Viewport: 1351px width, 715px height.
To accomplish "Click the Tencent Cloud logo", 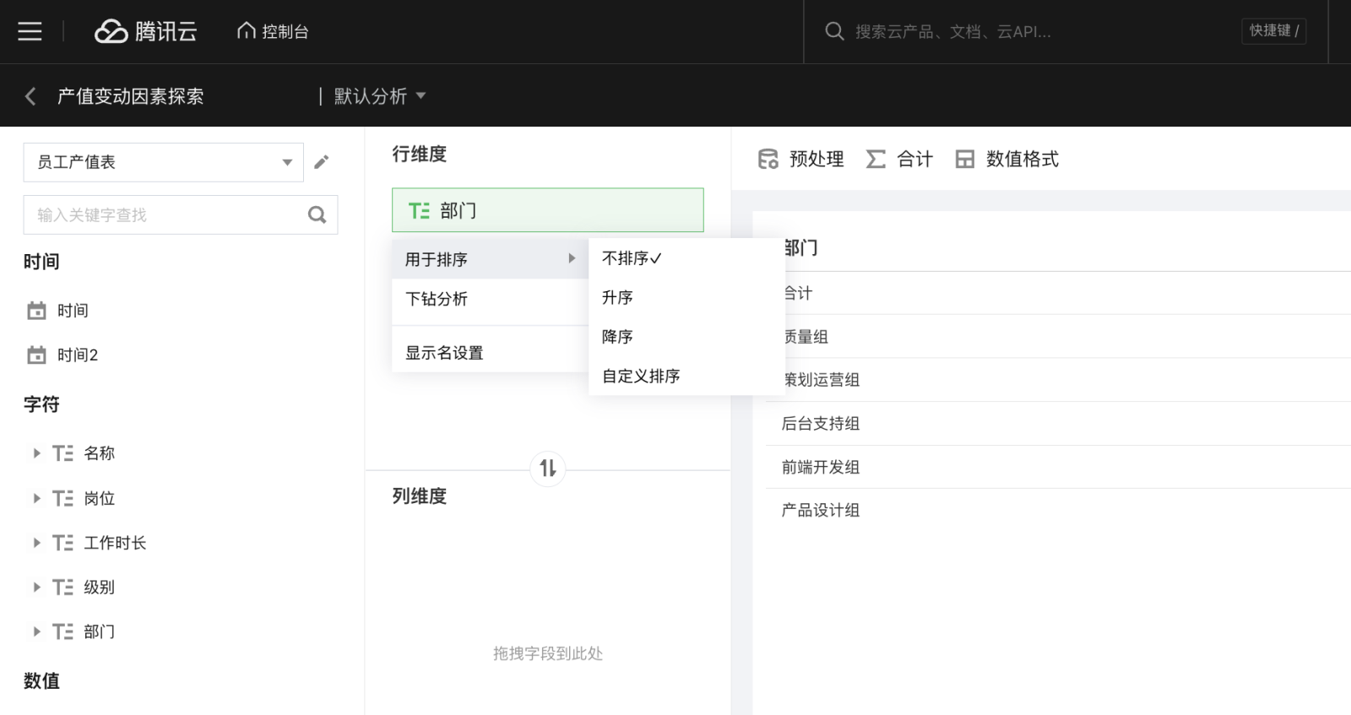I will click(145, 31).
